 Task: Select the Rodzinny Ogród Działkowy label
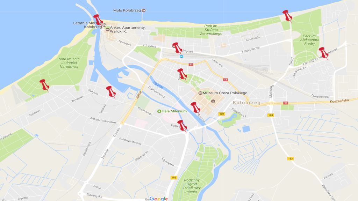point(192,186)
